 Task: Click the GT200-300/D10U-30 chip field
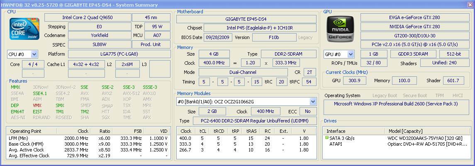(414, 35)
